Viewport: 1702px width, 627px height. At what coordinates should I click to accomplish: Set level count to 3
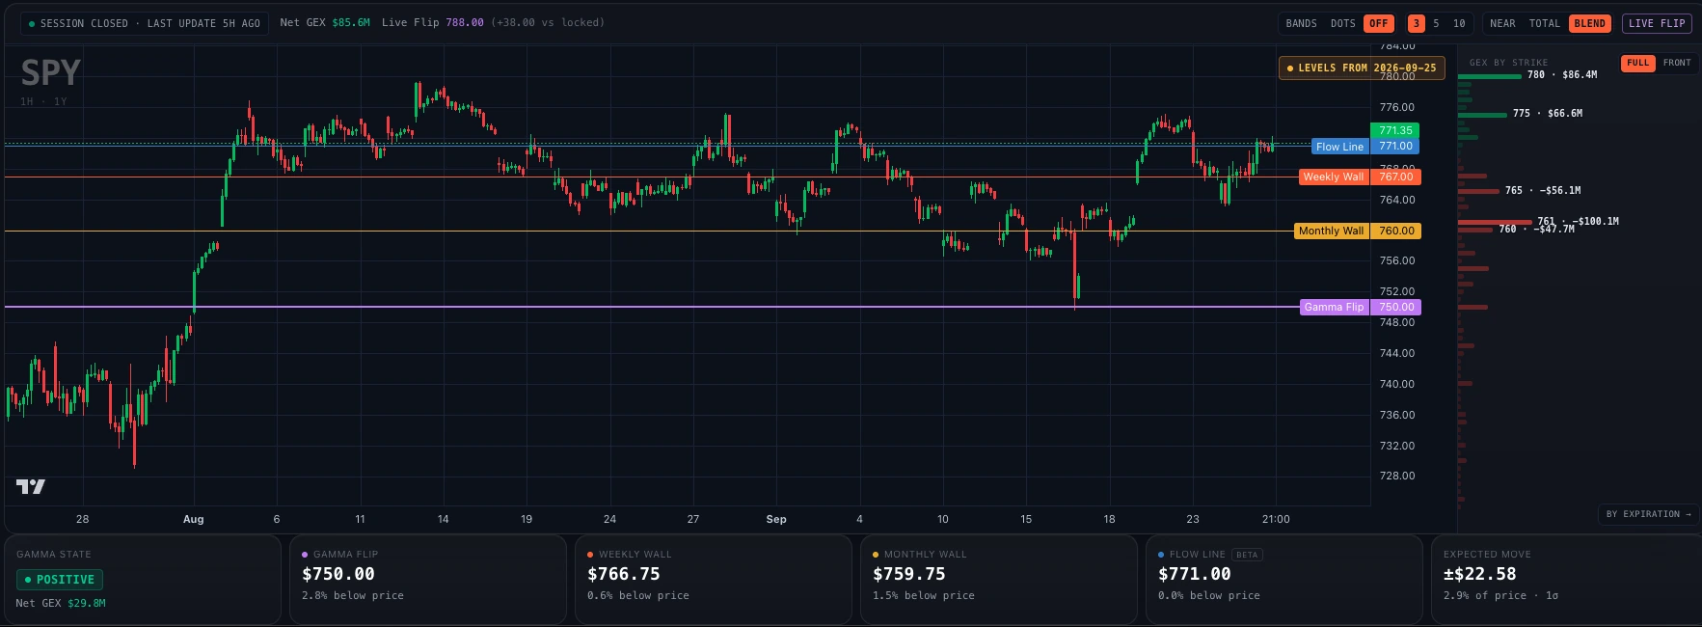pos(1416,23)
